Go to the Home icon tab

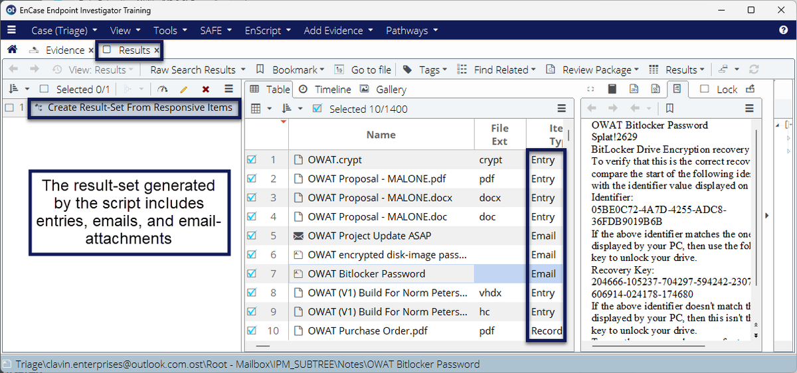[12, 50]
